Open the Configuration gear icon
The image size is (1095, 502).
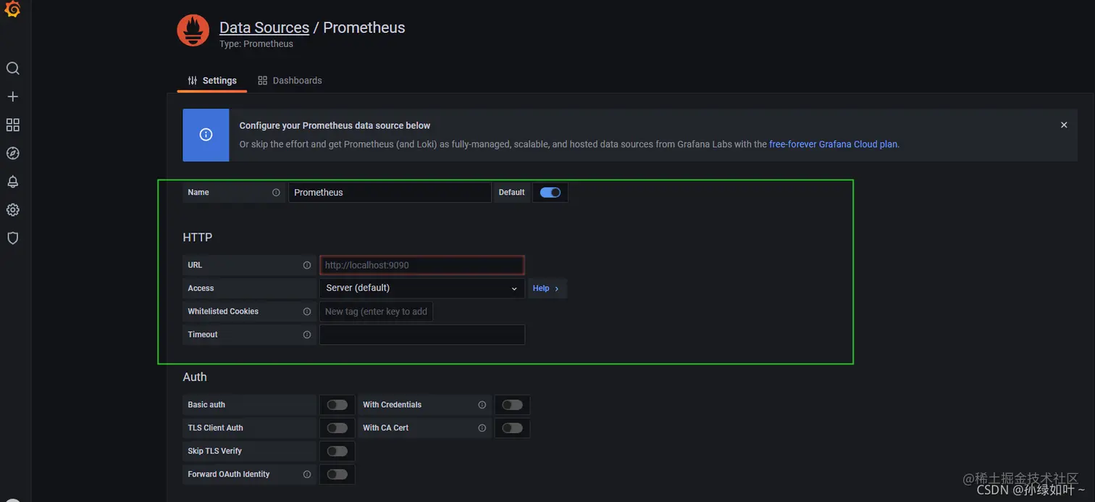pos(12,210)
